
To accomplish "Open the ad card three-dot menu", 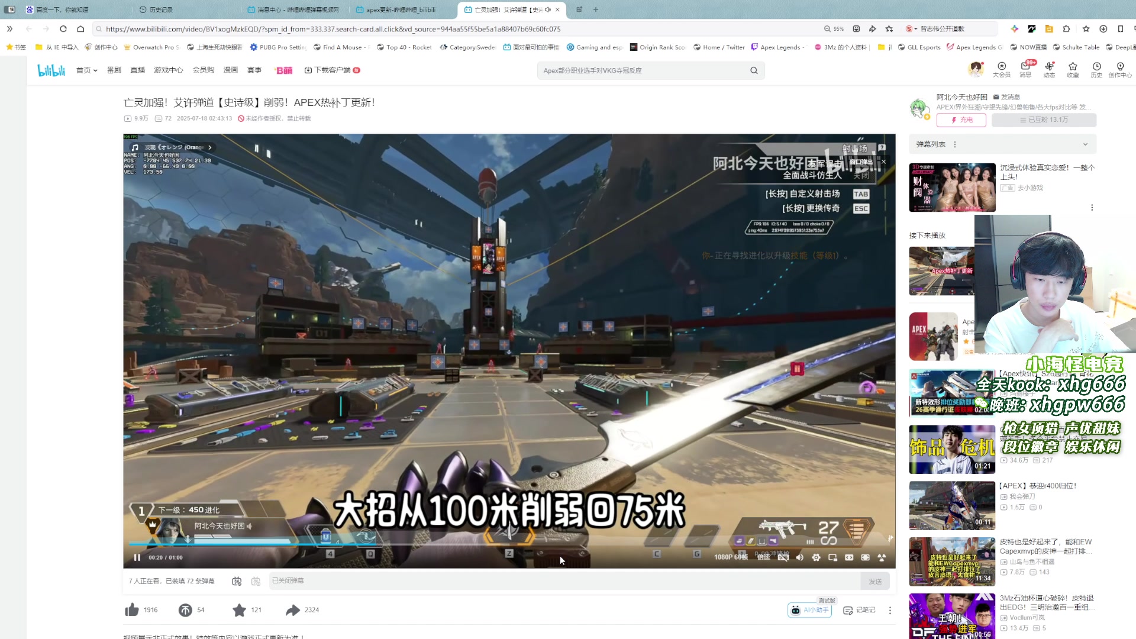I will [1092, 208].
